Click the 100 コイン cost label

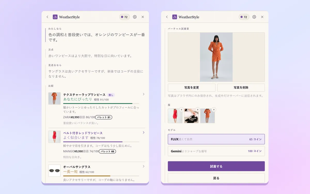click(x=255, y=151)
